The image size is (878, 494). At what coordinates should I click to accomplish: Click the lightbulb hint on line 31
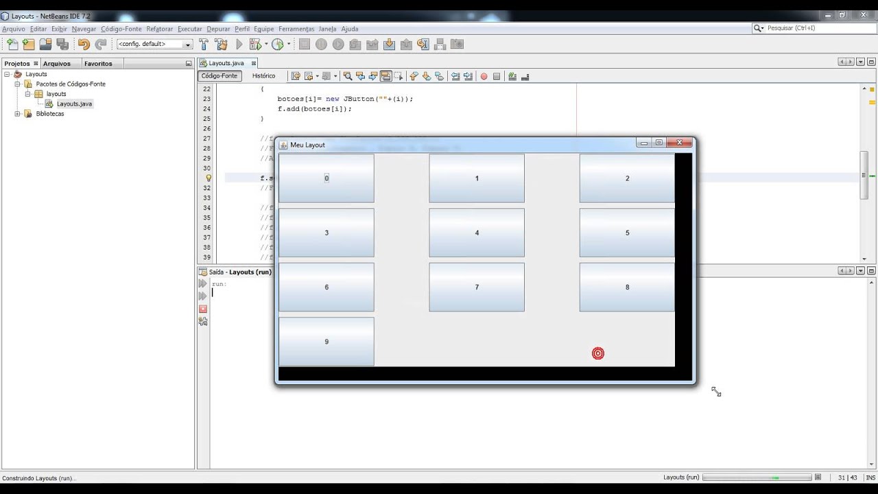coord(209,178)
